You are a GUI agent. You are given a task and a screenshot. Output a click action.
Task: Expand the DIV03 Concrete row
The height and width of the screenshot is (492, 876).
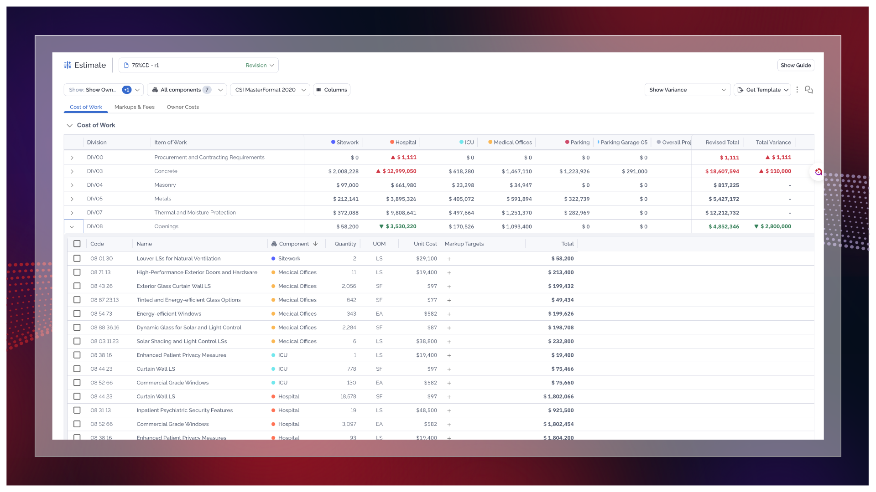click(72, 171)
